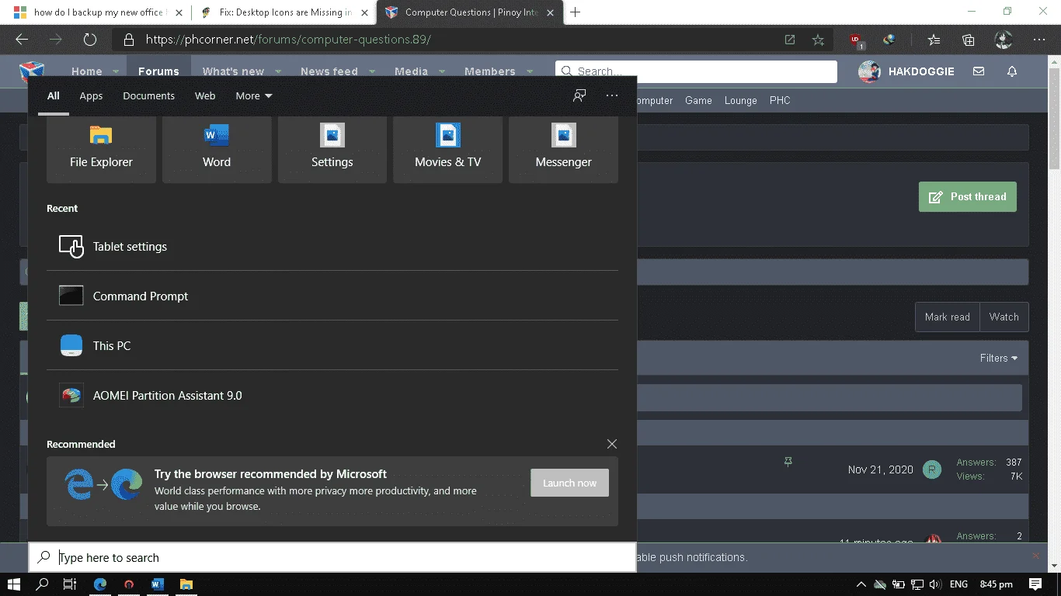Open forum alerts bell icon
1061x596 pixels.
(x=1012, y=71)
